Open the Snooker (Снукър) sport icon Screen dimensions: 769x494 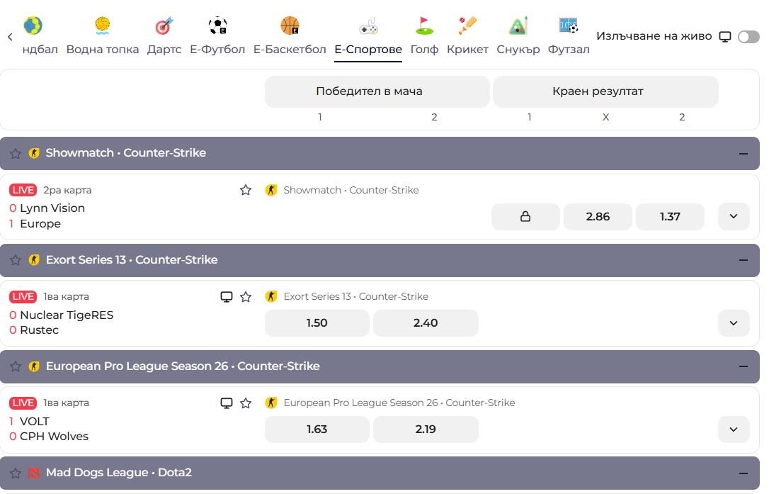pos(518,26)
